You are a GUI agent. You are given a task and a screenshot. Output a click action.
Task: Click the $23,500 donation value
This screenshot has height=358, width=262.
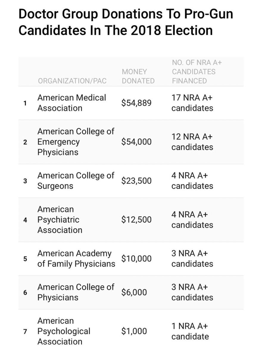(x=136, y=181)
